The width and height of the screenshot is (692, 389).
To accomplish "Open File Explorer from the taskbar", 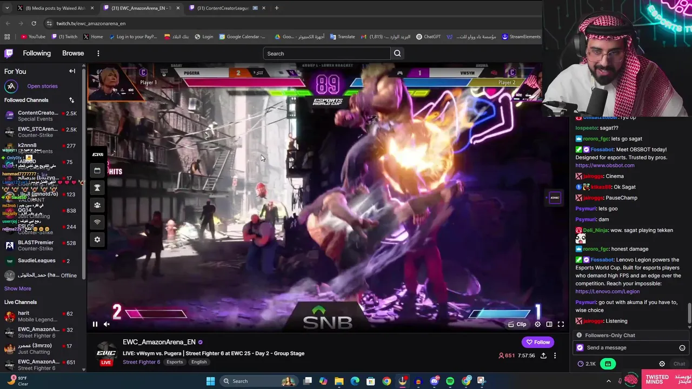I will tap(339, 381).
